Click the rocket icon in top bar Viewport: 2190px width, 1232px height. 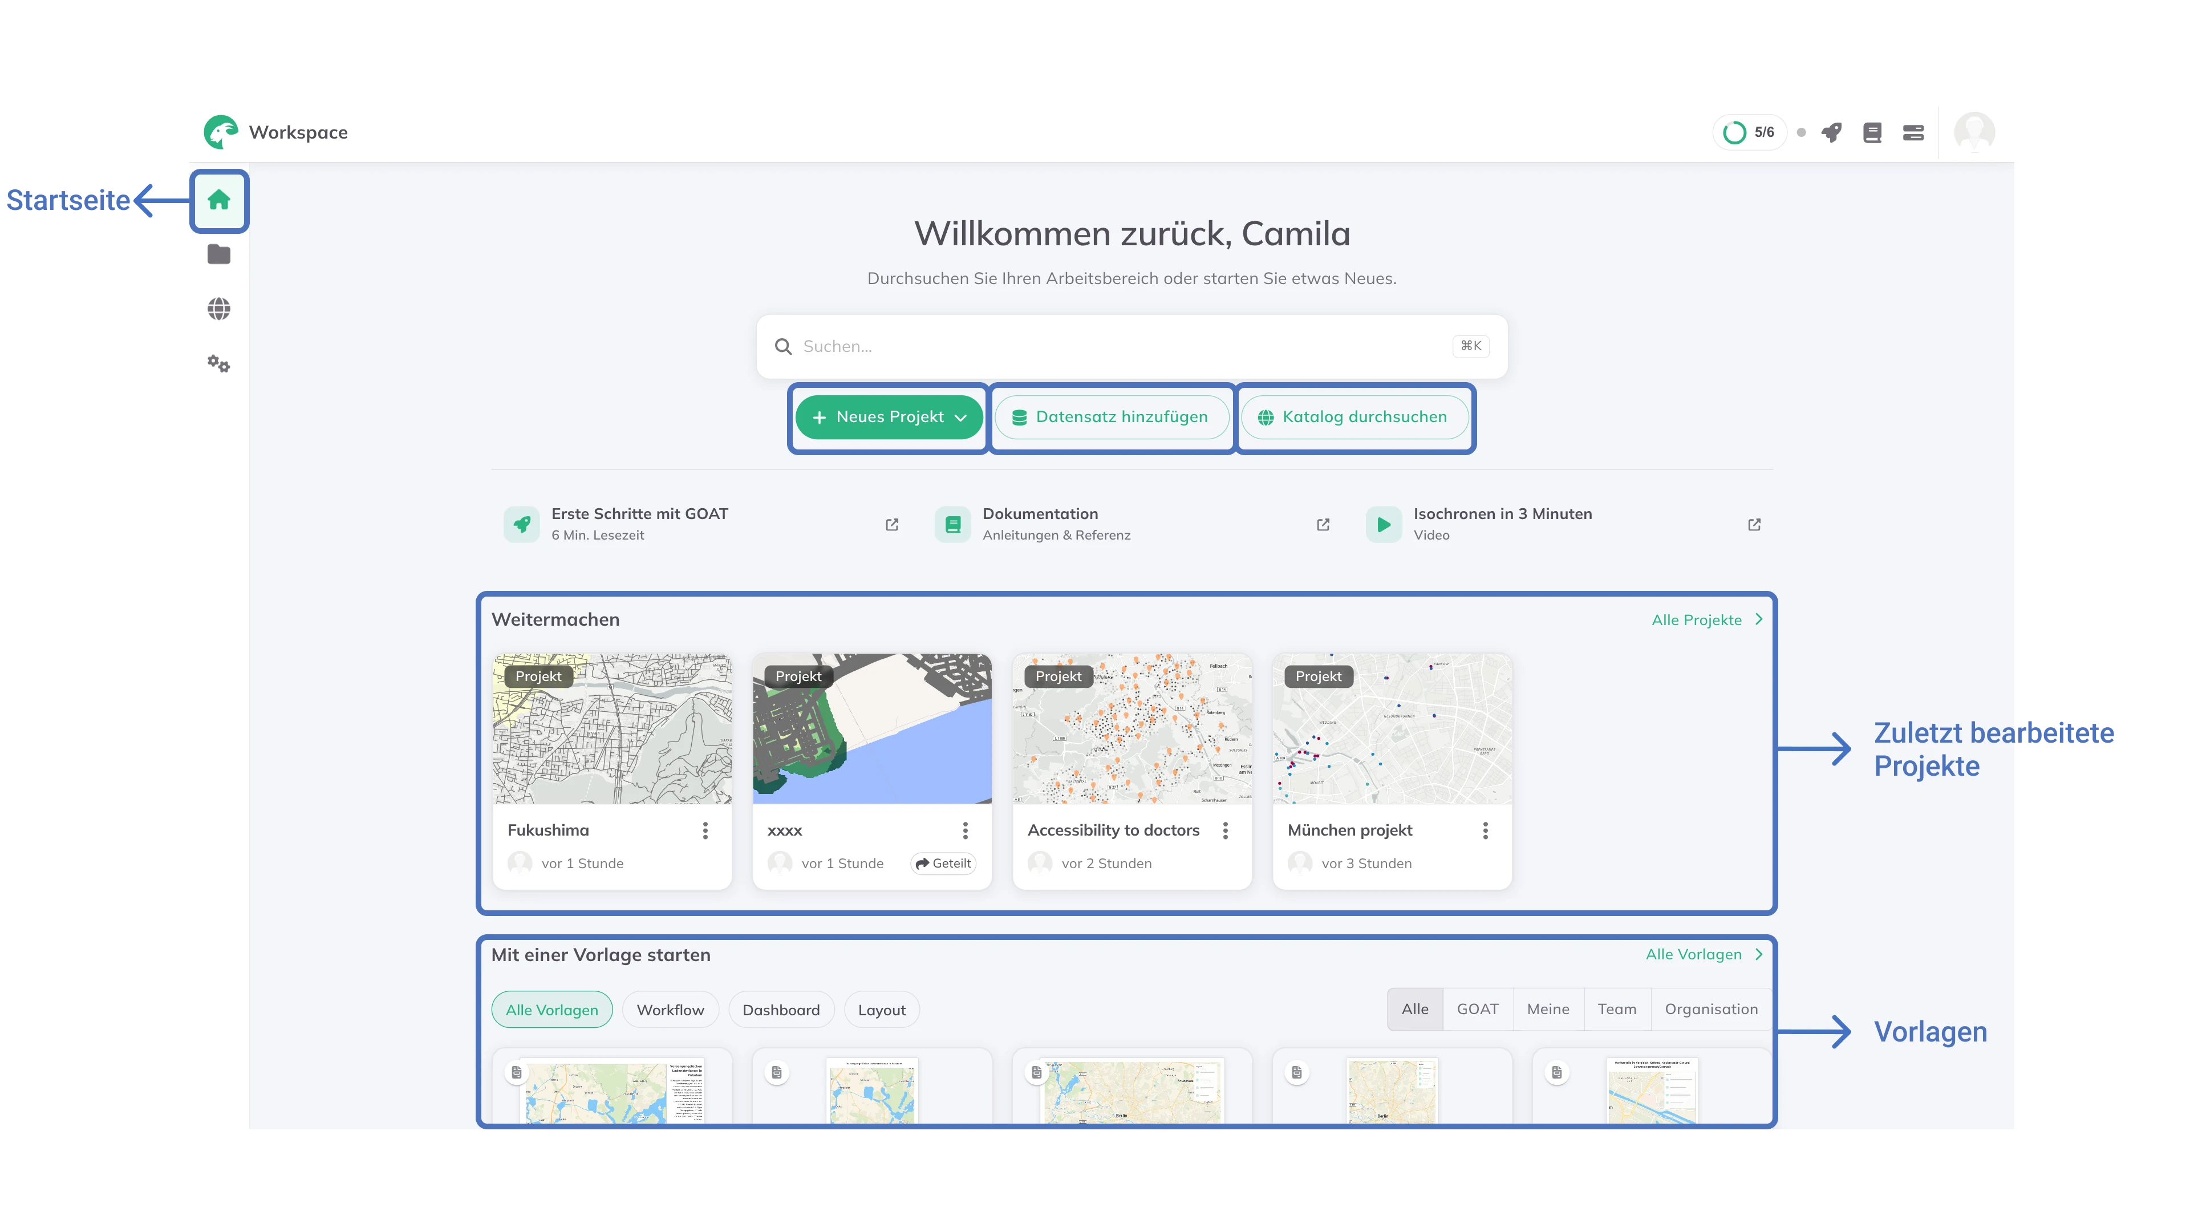[x=1831, y=133]
